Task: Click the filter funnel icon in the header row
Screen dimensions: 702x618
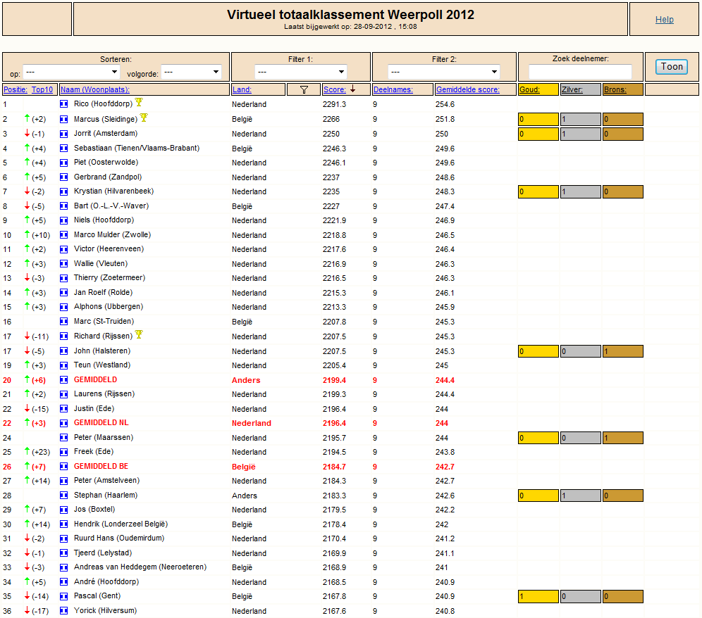Action: point(304,89)
